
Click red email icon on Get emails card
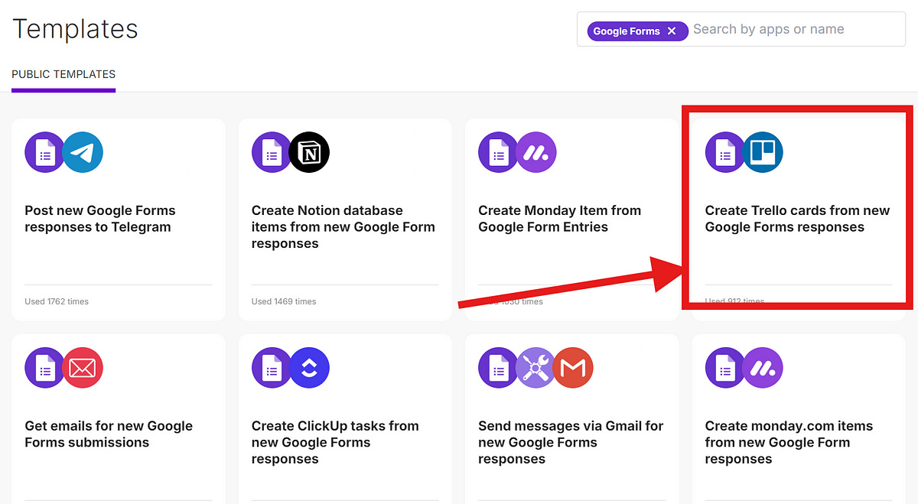pos(83,368)
